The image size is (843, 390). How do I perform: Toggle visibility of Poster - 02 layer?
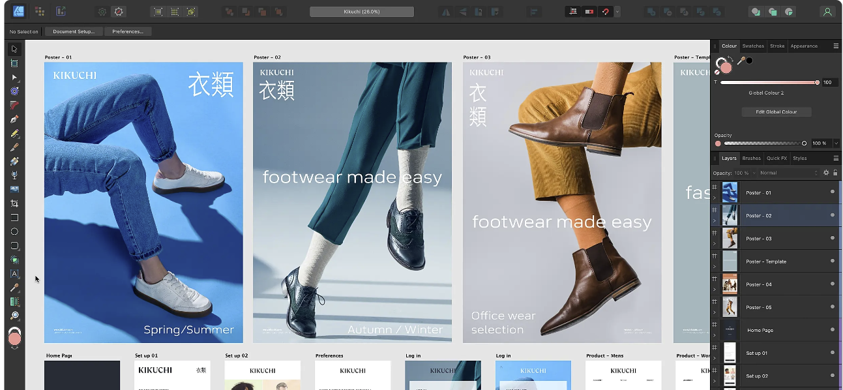[833, 215]
